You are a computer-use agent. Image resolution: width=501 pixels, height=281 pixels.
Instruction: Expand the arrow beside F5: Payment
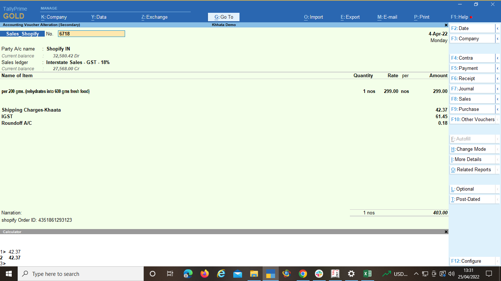click(x=498, y=68)
